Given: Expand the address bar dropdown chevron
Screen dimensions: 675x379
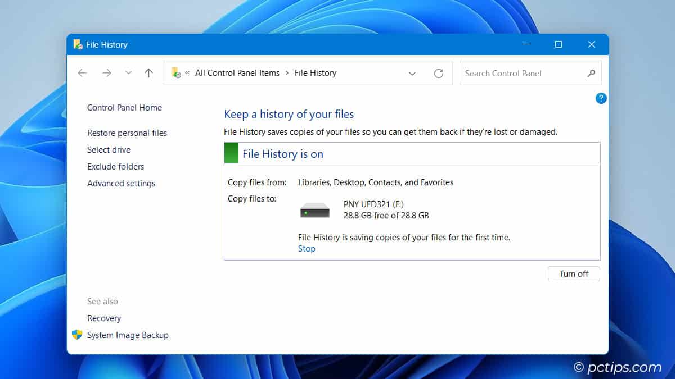Looking at the screenshot, I should [x=412, y=72].
